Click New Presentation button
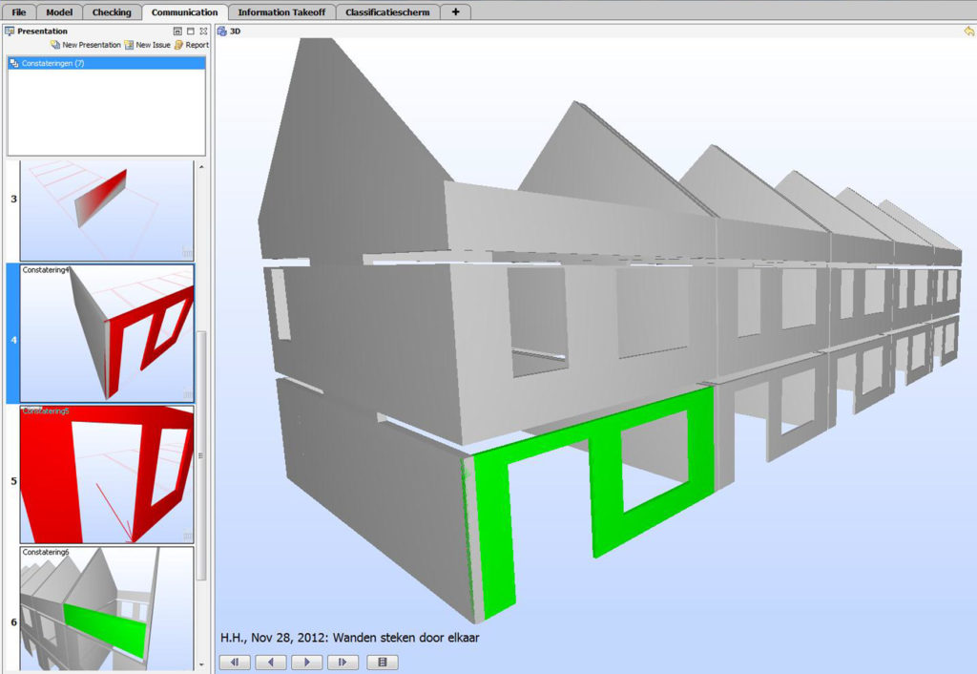 [85, 45]
